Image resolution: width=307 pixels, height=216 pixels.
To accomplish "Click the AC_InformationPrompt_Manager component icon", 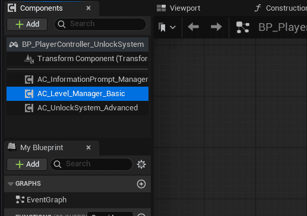I will click(29, 80).
